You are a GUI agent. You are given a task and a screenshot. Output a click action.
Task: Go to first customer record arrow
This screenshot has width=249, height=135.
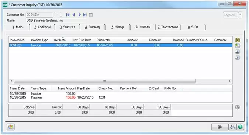click(68, 15)
